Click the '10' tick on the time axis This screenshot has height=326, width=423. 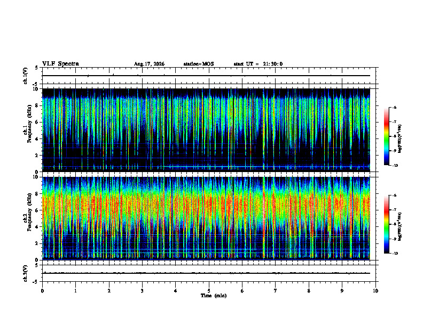click(375, 291)
